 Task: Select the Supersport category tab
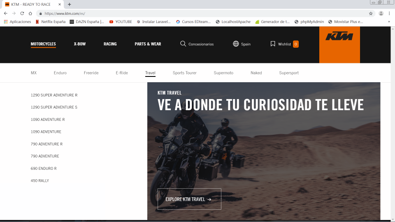tap(289, 73)
